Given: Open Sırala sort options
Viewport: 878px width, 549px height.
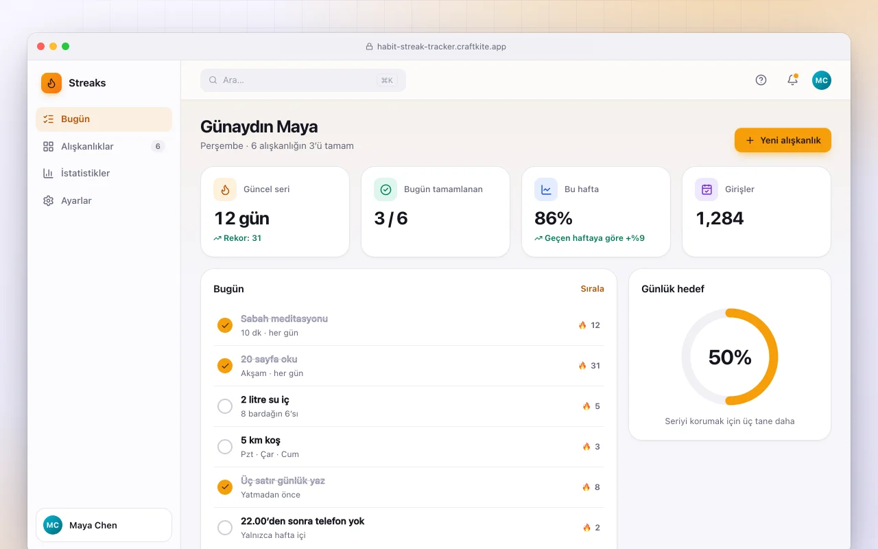Looking at the screenshot, I should pyautogui.click(x=593, y=289).
